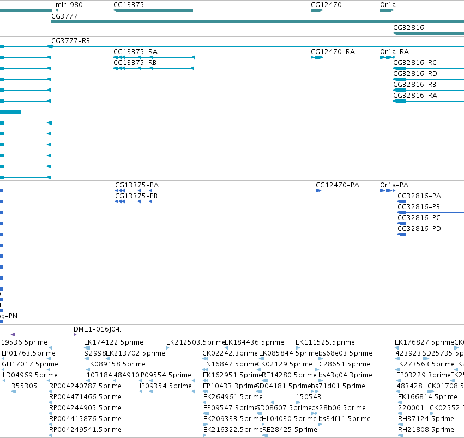Open EST IP09554.5prime
This screenshot has width=464, height=438.
point(165,375)
